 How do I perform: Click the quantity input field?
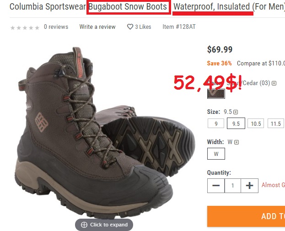[x=233, y=186]
